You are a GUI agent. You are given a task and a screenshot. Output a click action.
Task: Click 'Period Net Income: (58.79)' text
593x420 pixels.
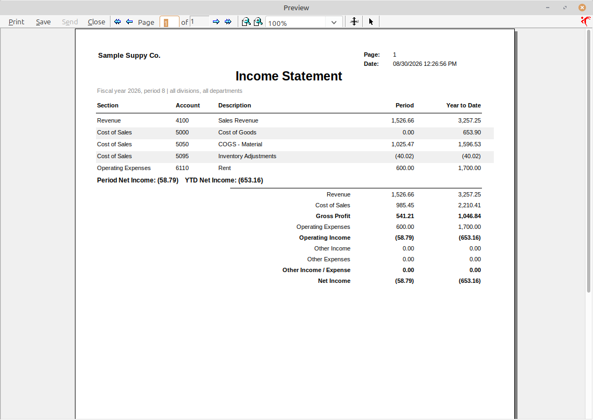137,180
